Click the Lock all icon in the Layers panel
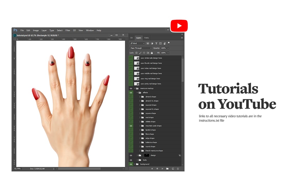 click(x=152, y=52)
